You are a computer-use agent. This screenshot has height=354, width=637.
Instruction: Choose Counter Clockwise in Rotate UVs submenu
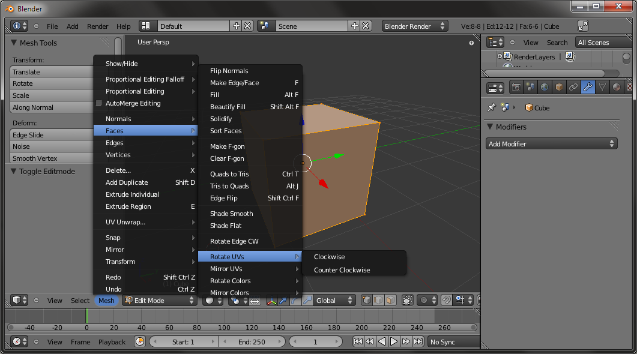pos(342,270)
